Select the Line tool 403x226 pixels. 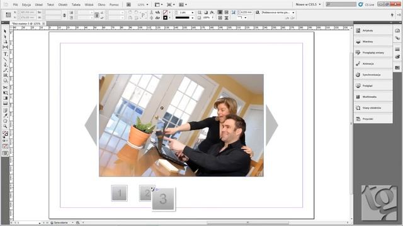pos(5,60)
